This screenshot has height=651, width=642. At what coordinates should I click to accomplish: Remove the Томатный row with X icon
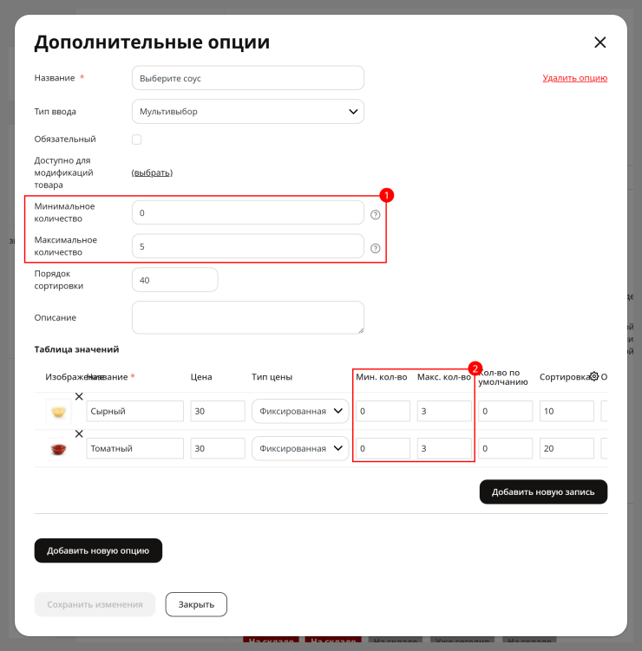79,434
